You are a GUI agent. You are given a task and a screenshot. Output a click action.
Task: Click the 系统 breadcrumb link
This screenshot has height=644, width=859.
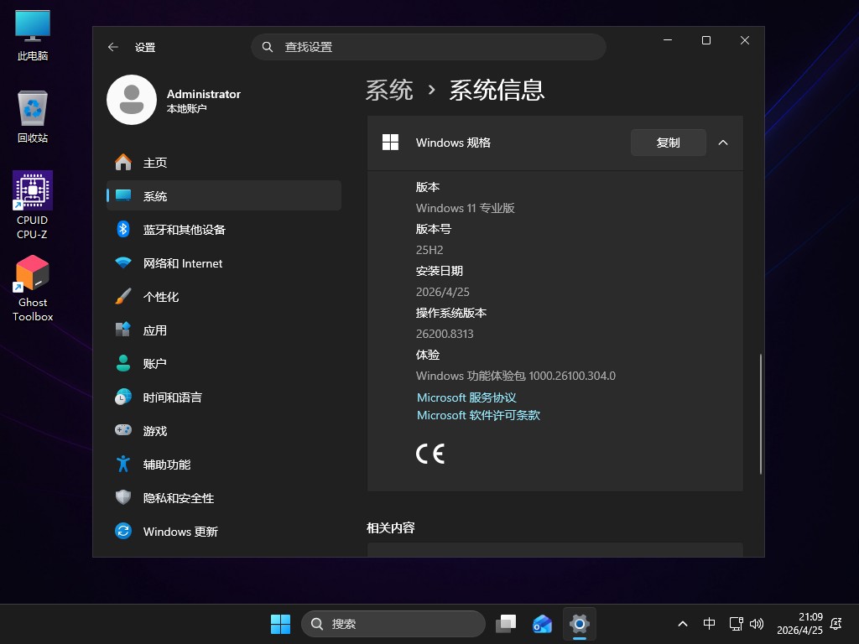tap(389, 90)
